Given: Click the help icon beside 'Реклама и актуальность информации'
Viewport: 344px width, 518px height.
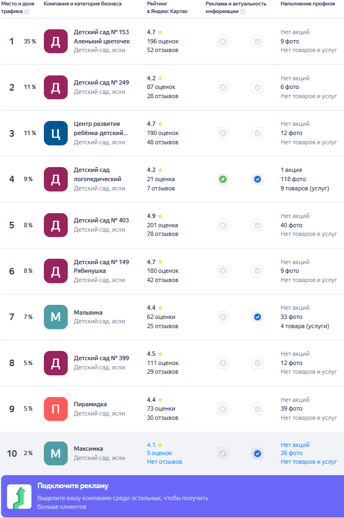Looking at the screenshot, I should [x=242, y=11].
